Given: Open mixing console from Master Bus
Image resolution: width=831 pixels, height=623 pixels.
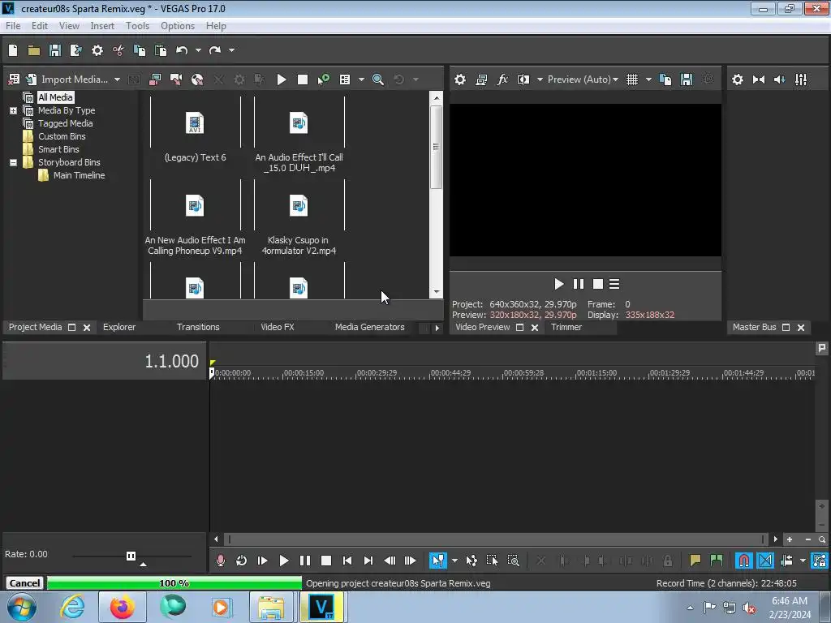Looking at the screenshot, I should click(801, 79).
